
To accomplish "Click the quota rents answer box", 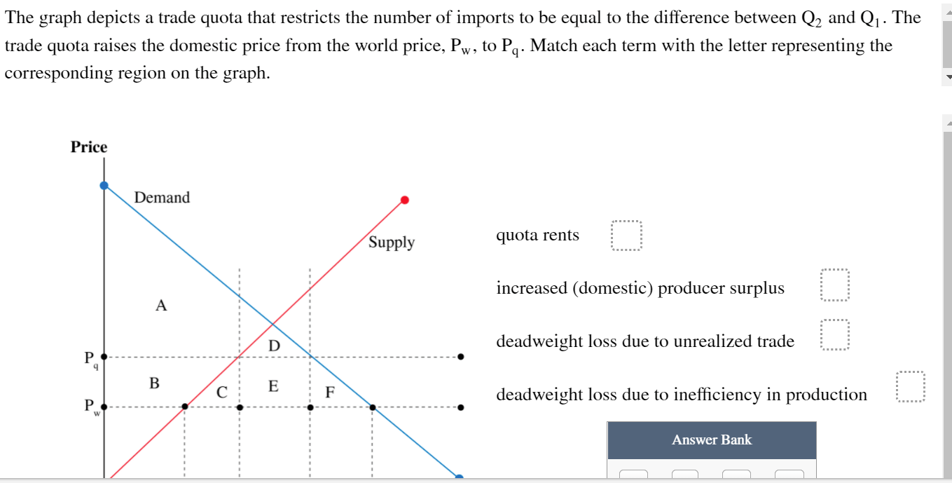I will 626,236.
